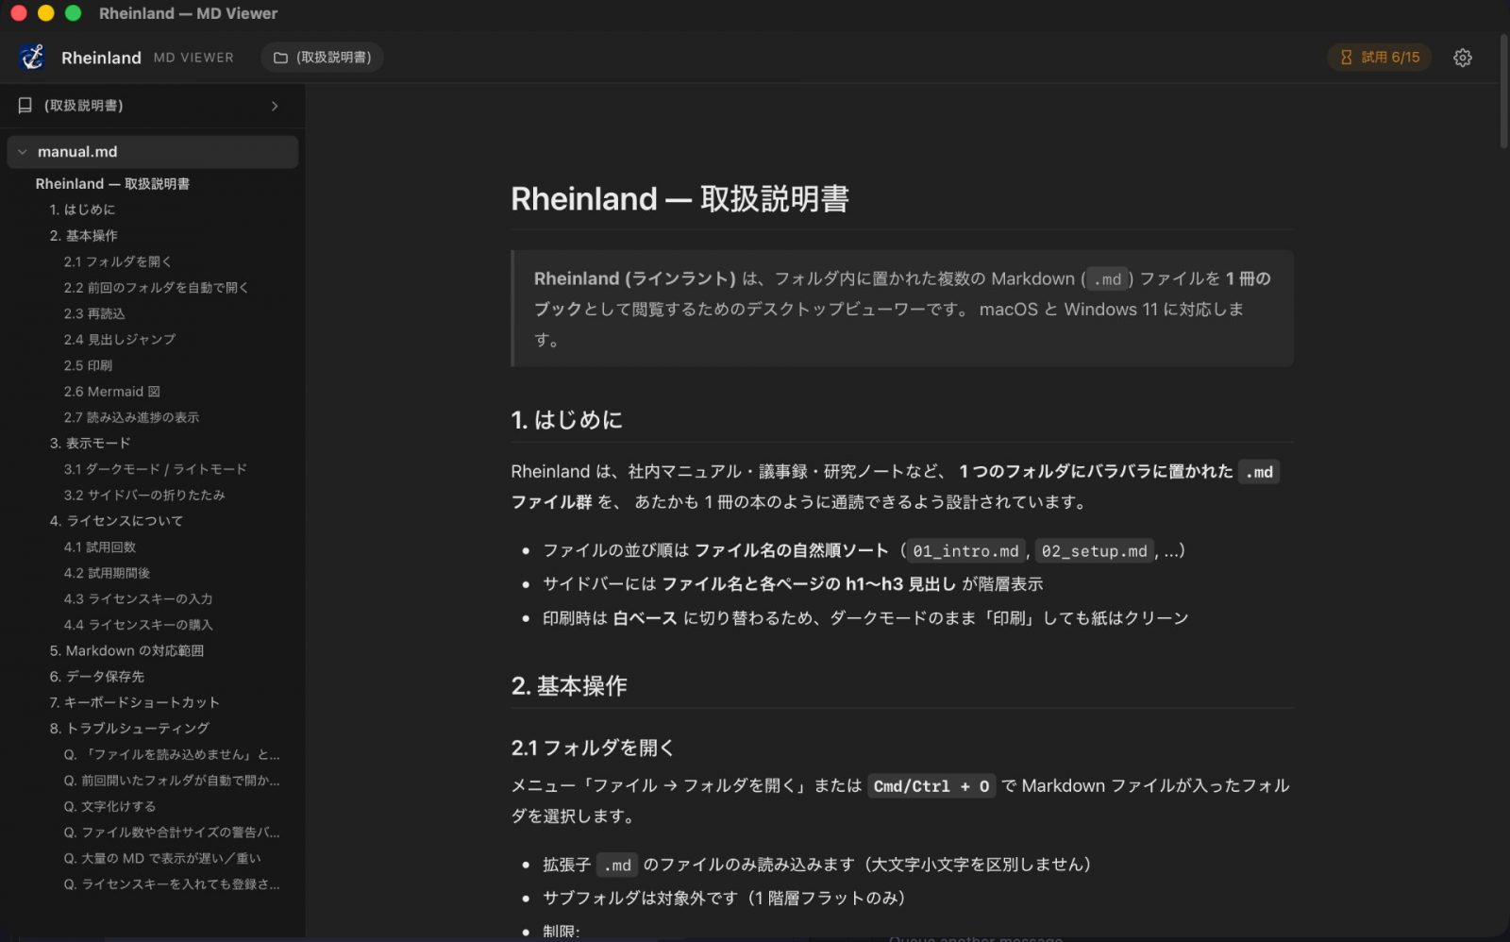Collapse the manual.md file chevron

(x=23, y=152)
